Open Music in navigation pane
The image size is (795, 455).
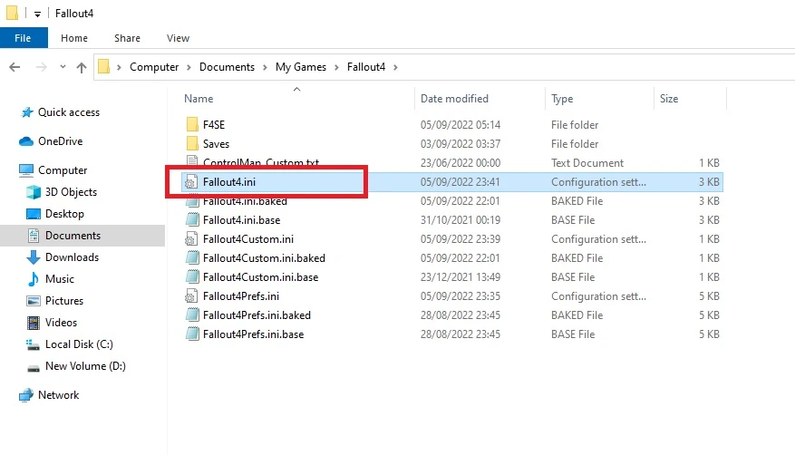click(59, 279)
